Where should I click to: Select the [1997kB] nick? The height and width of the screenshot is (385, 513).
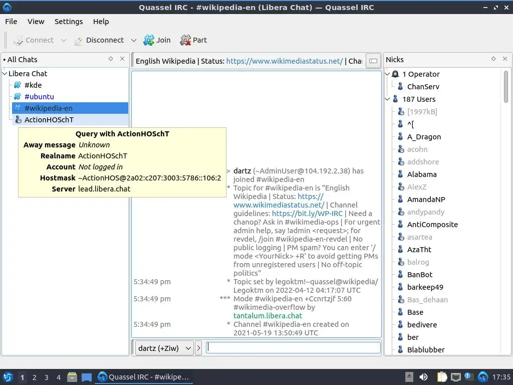point(422,112)
